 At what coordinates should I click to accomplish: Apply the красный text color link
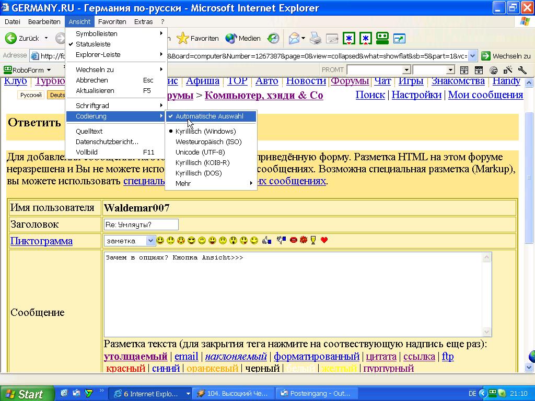(x=126, y=369)
